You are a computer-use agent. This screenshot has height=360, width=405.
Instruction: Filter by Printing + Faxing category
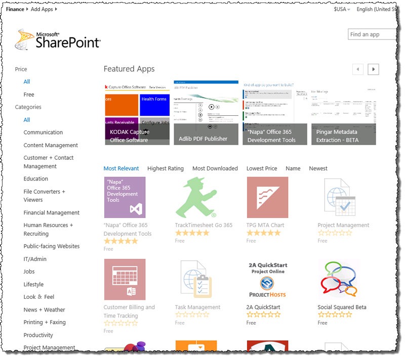[x=45, y=322]
